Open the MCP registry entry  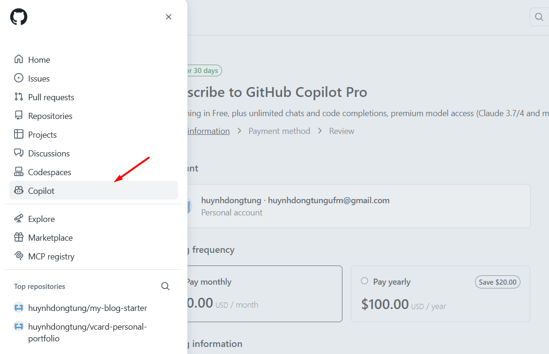point(52,256)
